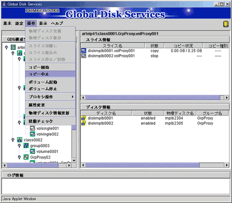Choose ボリューム起動 menu entry
This screenshot has height=203, width=232.
click(50, 82)
